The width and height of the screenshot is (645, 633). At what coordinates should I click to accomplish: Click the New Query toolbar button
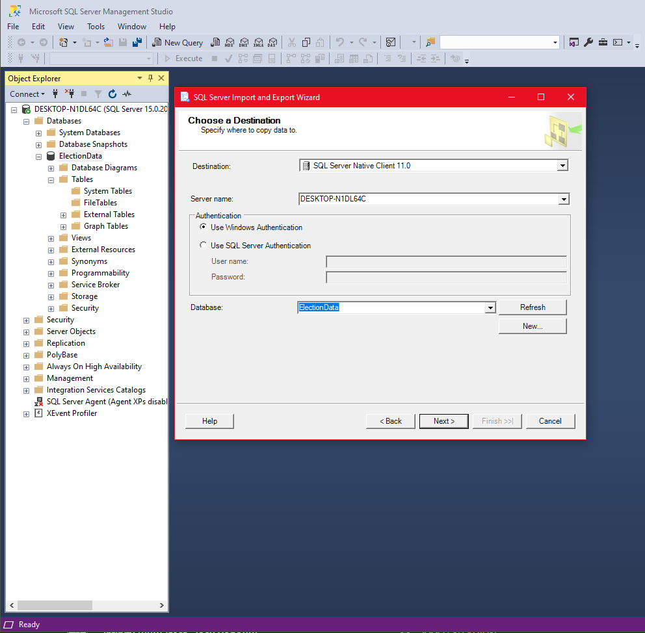(178, 42)
